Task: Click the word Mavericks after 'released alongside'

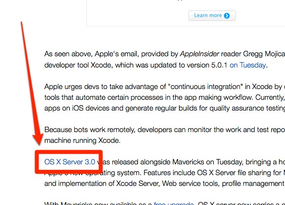Action: click(x=188, y=162)
